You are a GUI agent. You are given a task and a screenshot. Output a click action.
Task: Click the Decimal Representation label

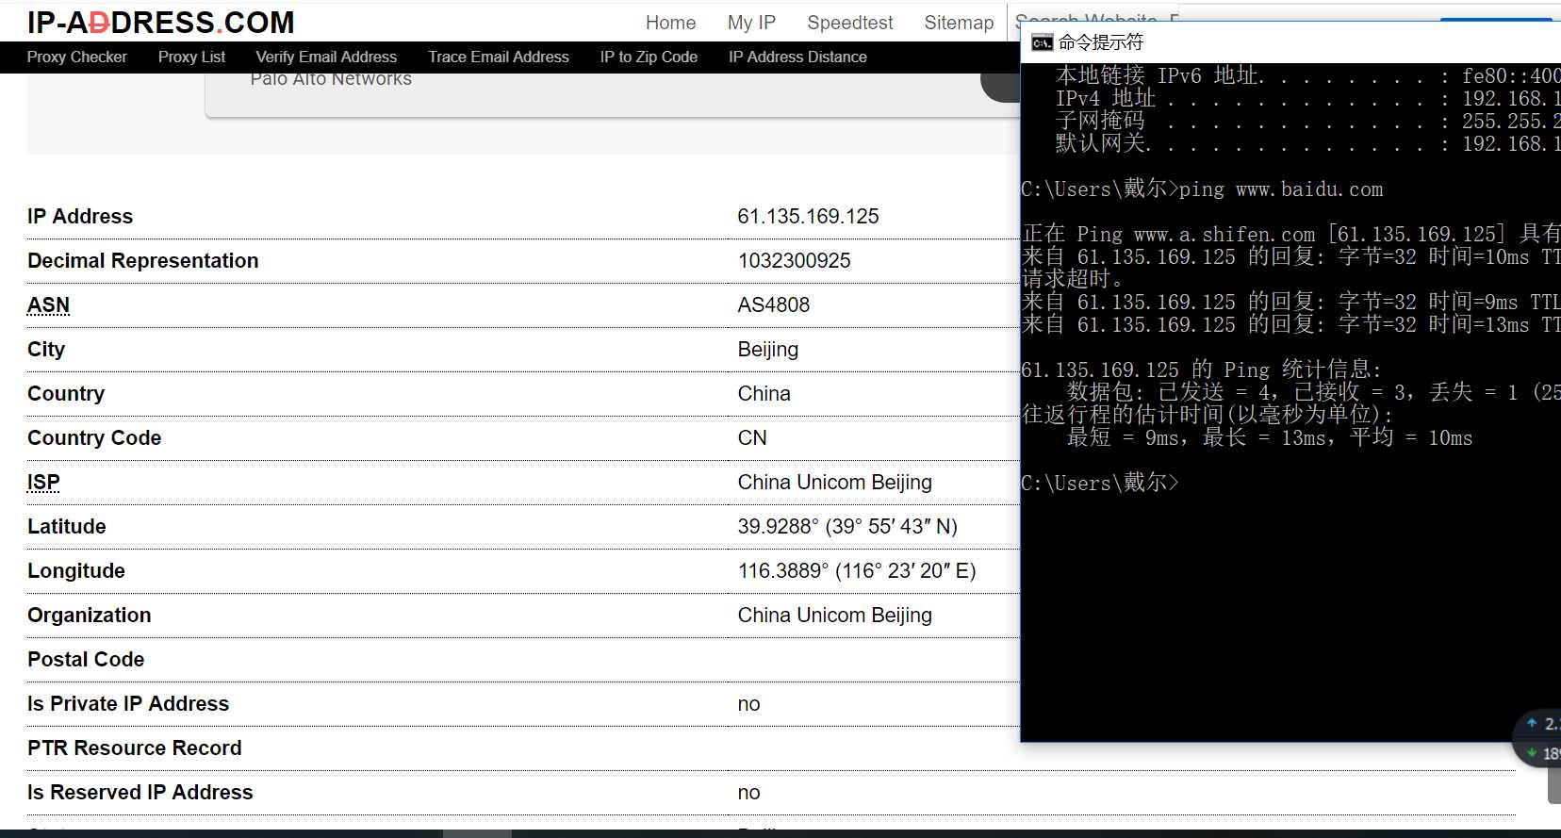click(x=143, y=260)
